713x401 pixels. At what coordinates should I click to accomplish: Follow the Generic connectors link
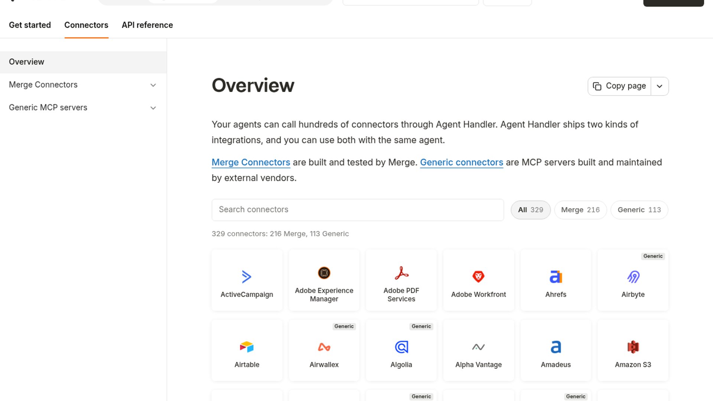pos(461,162)
